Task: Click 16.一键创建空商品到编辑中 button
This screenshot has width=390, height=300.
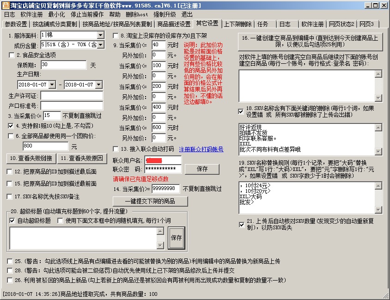Action: pyautogui.click(x=310, y=41)
